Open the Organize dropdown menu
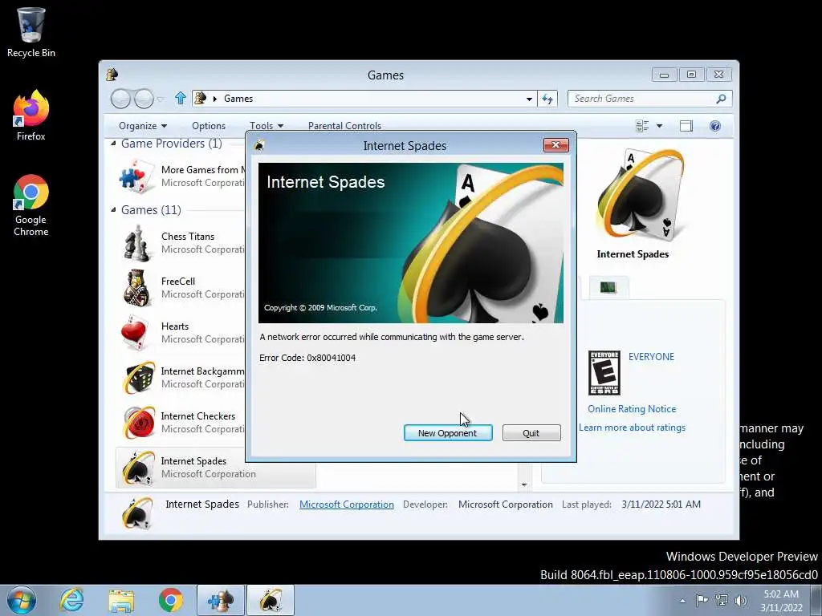 tap(143, 126)
